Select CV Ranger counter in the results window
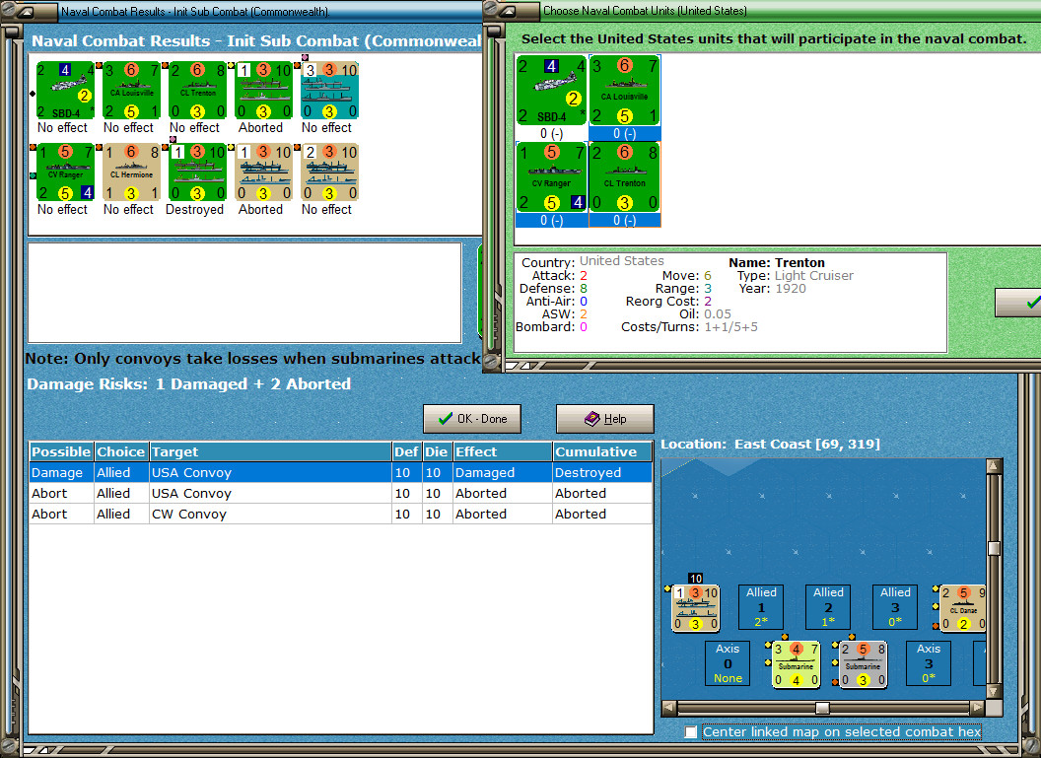1041x758 pixels. click(x=65, y=172)
